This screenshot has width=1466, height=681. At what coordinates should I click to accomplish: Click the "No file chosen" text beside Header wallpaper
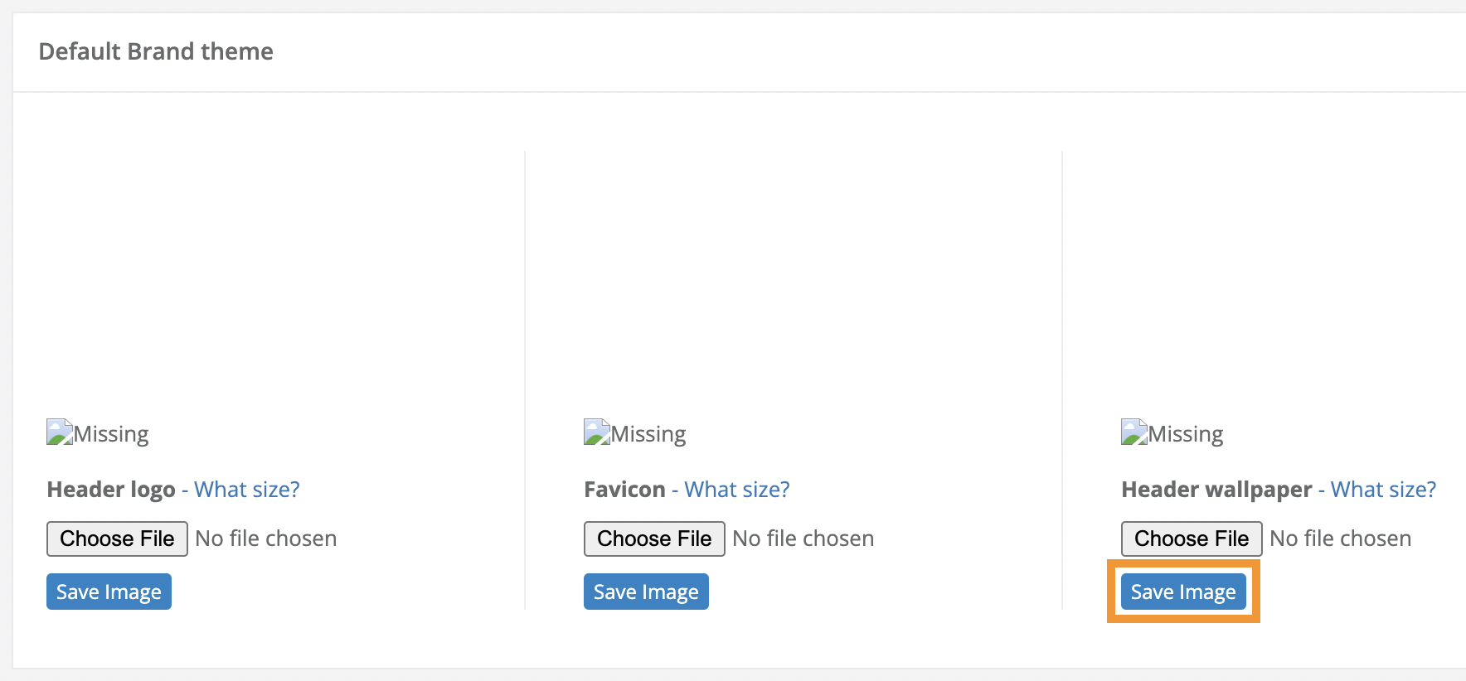[1340, 539]
